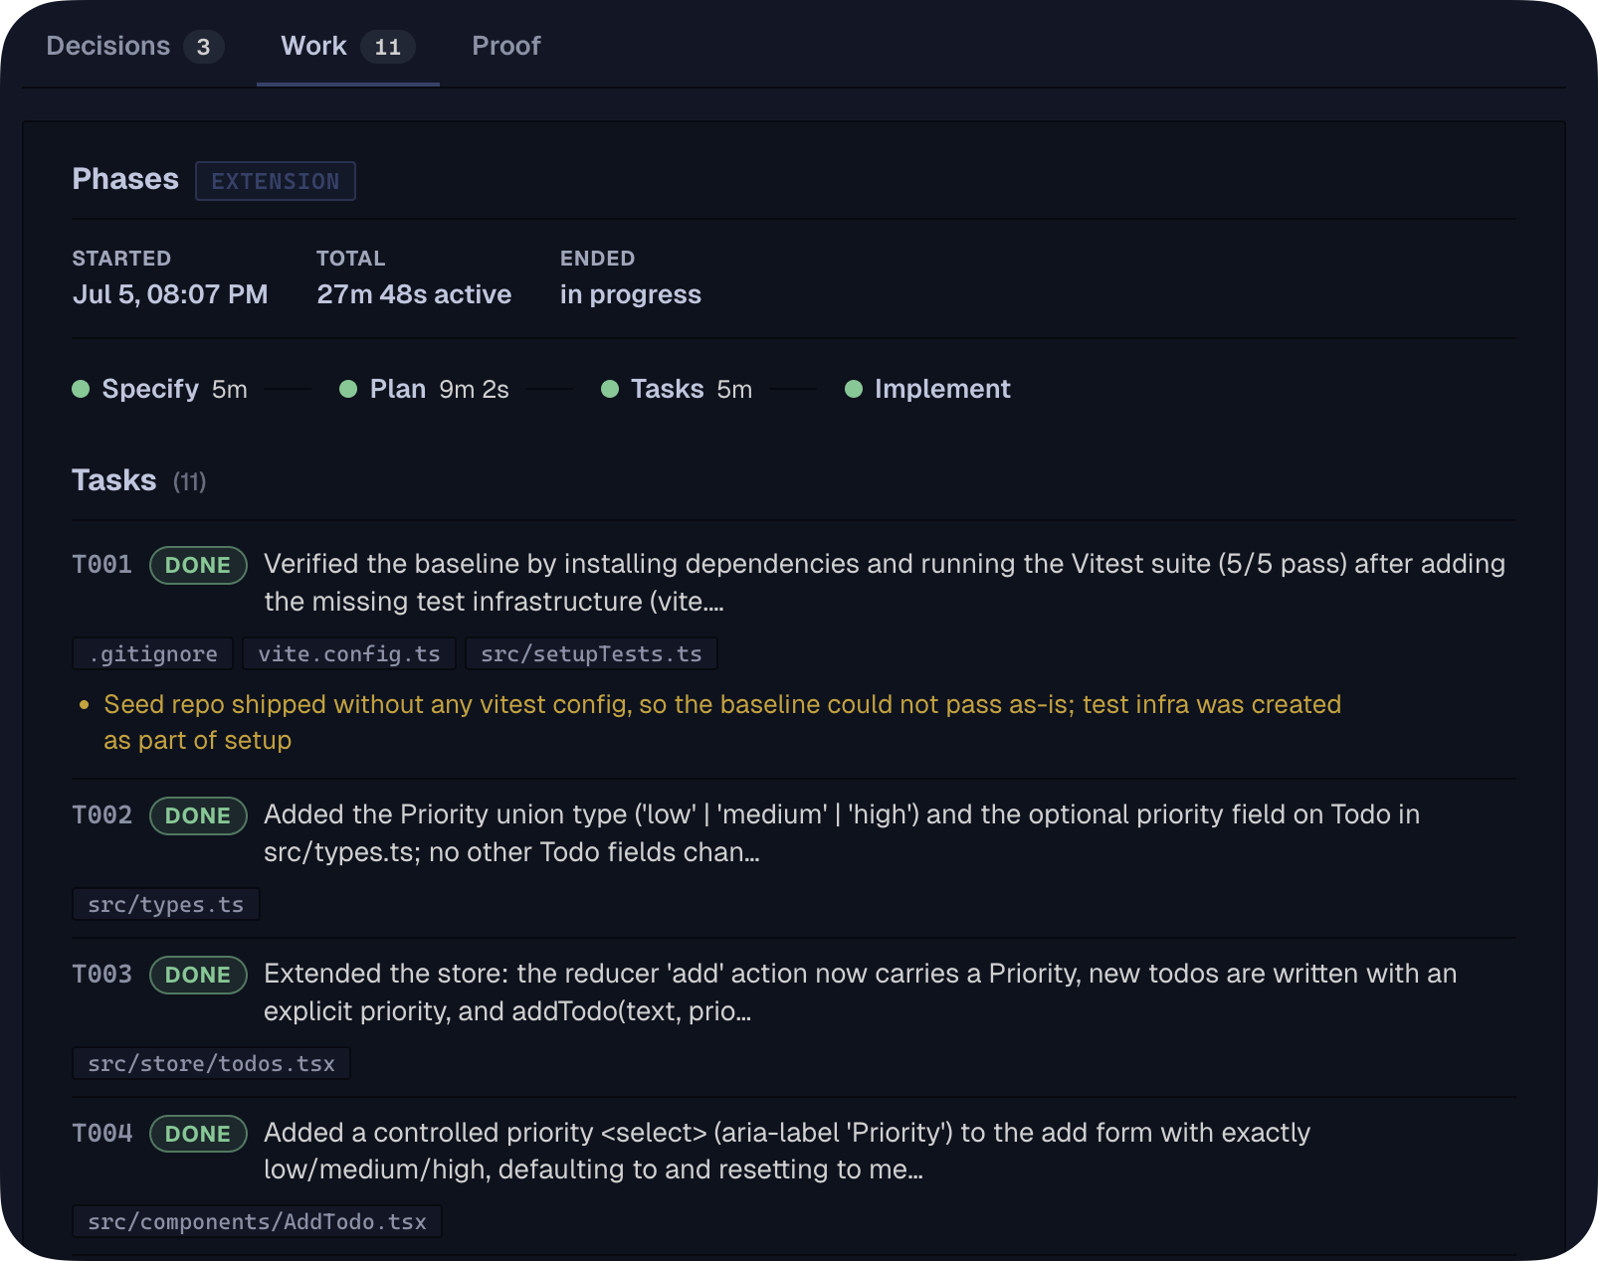Image resolution: width=1598 pixels, height=1261 pixels.
Task: Click the 11 count badge on Work tab
Action: click(x=388, y=47)
